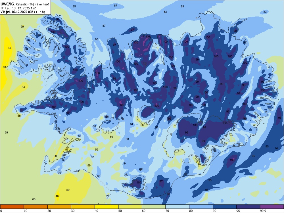The image size is (284, 213).
Task: Click the map value '66' near the legend
Action: [x=34, y=199]
